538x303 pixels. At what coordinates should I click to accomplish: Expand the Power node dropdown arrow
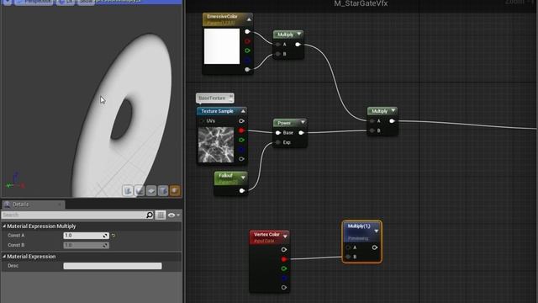pyautogui.click(x=303, y=122)
